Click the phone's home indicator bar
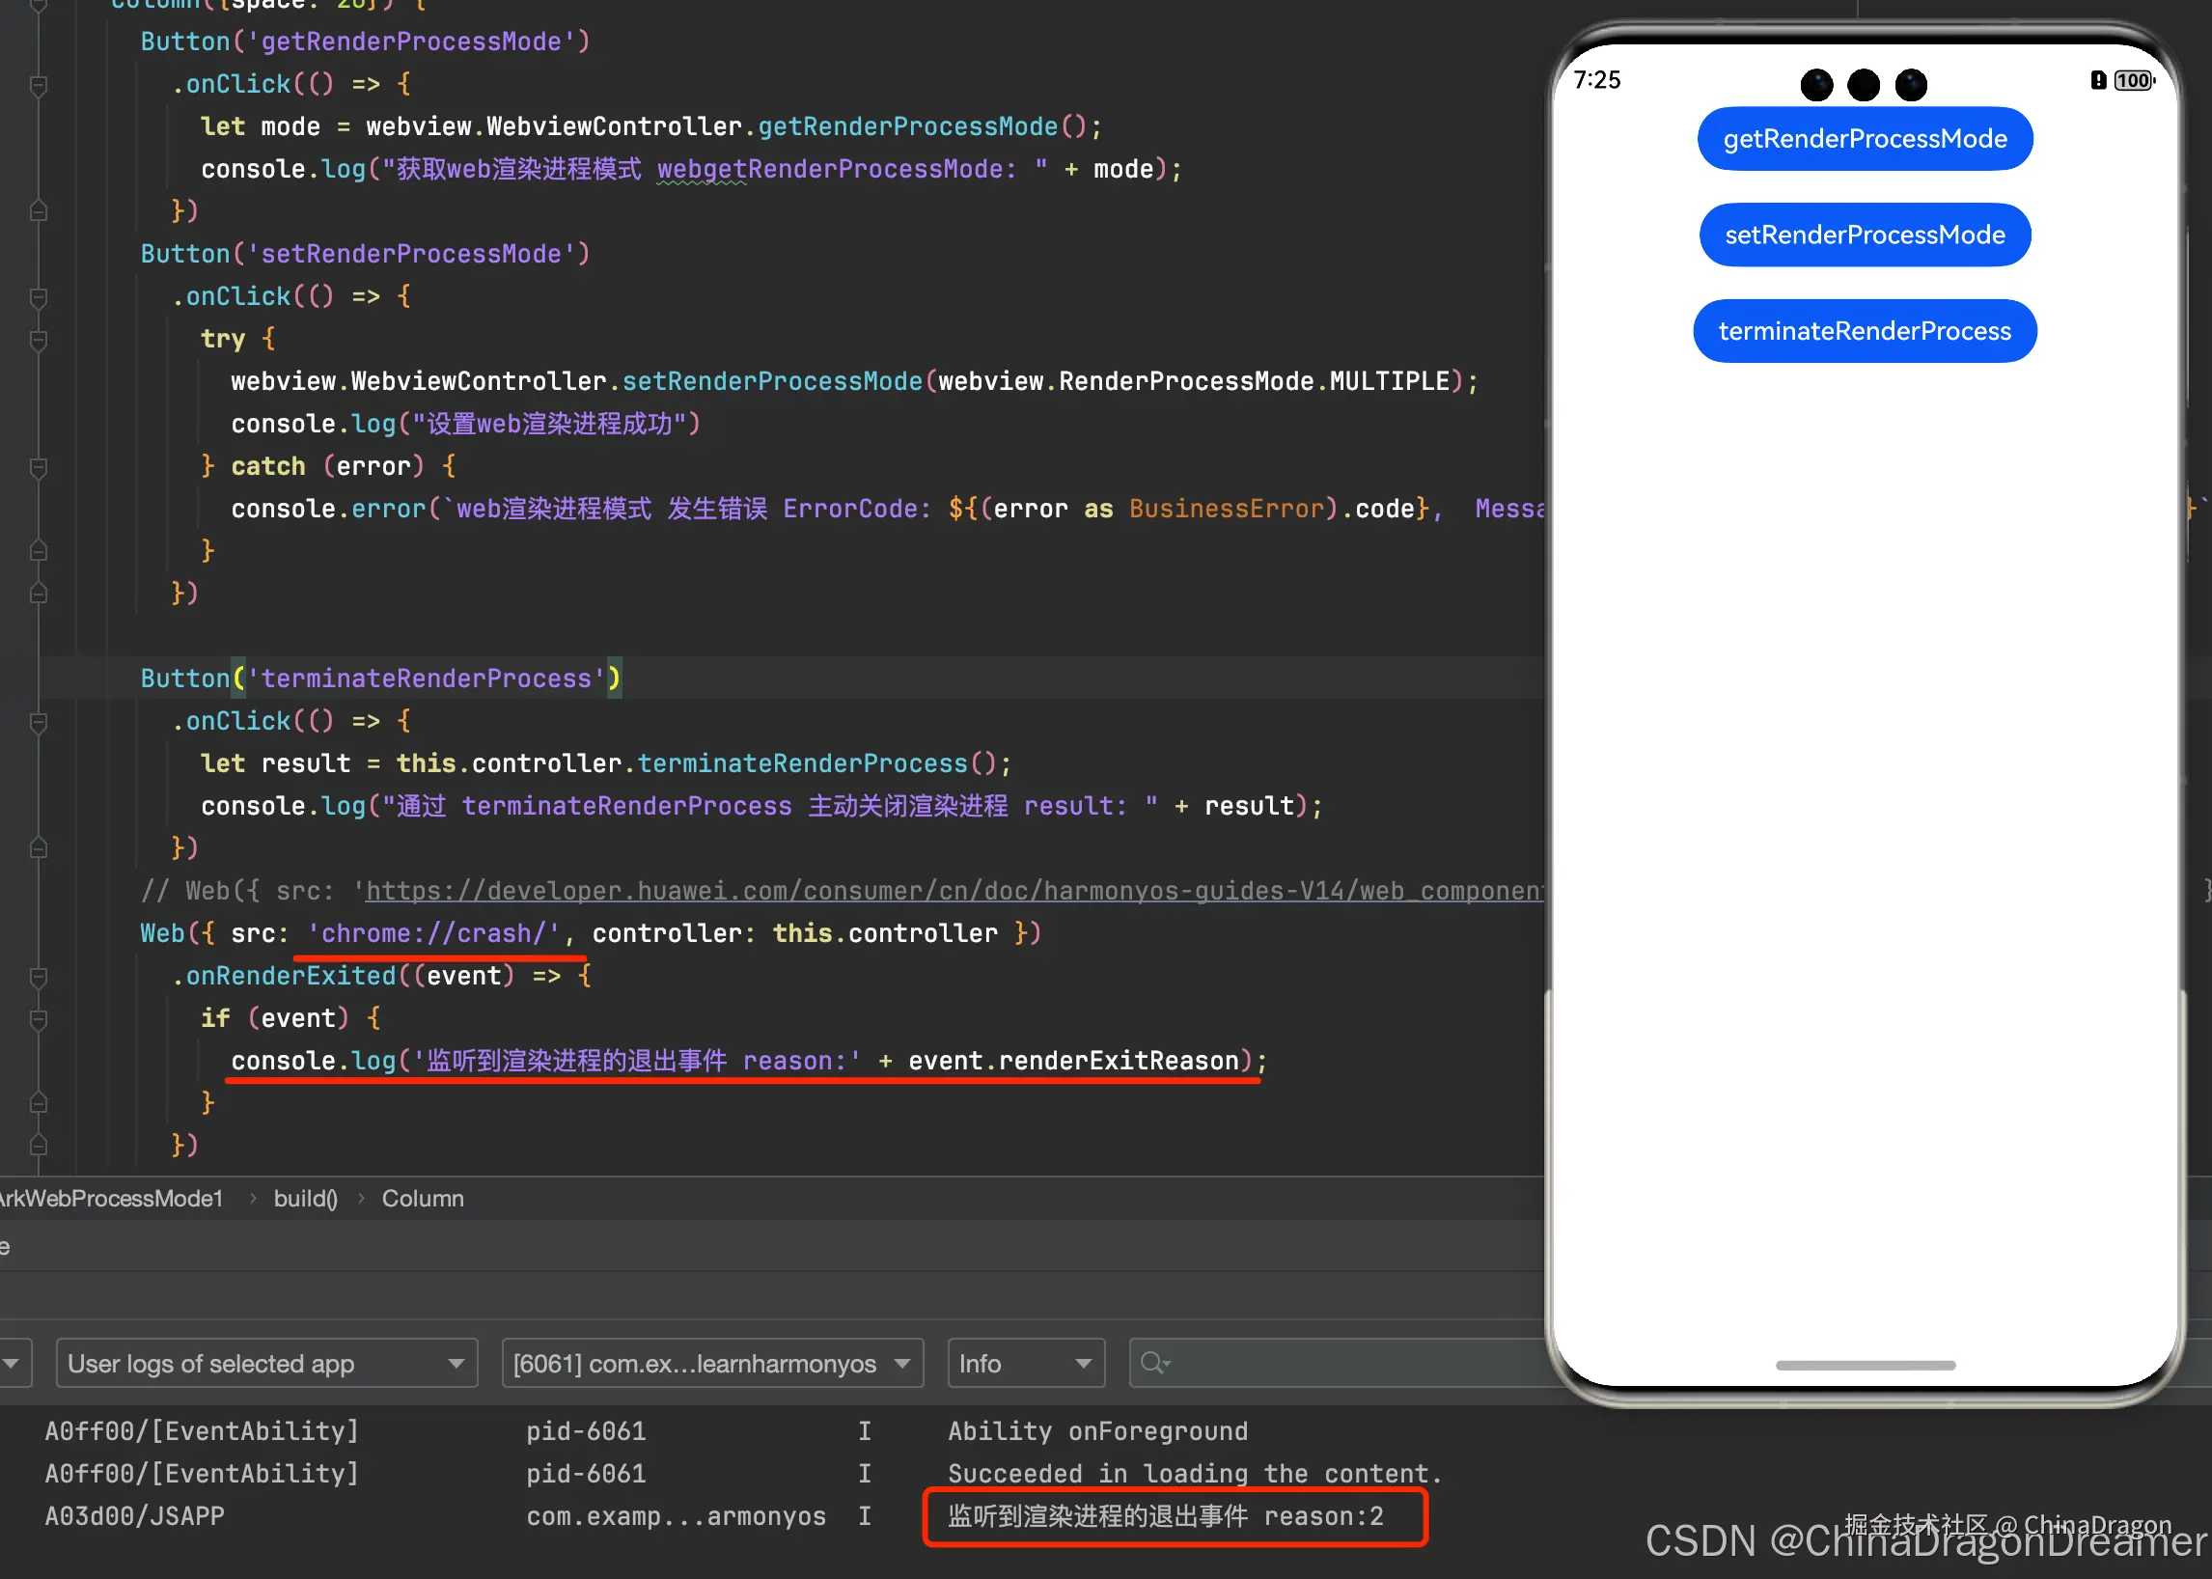The image size is (2212, 1579). 1864,1365
